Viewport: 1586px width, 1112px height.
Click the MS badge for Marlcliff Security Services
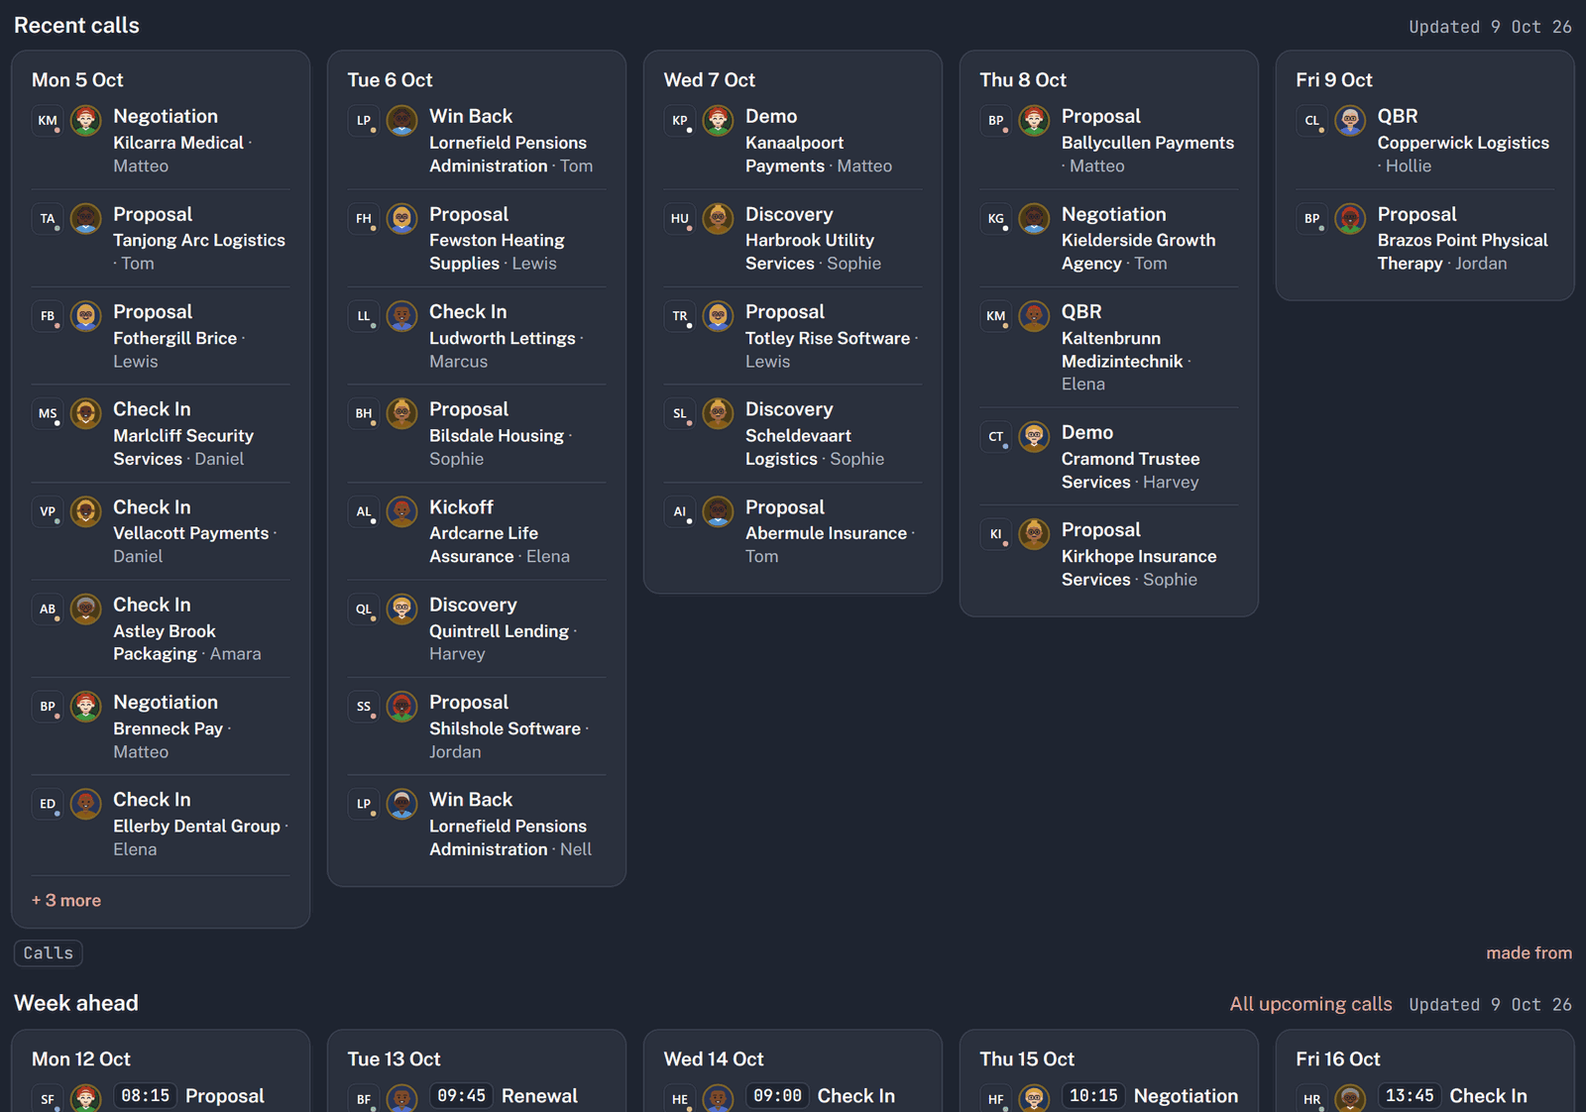(48, 414)
